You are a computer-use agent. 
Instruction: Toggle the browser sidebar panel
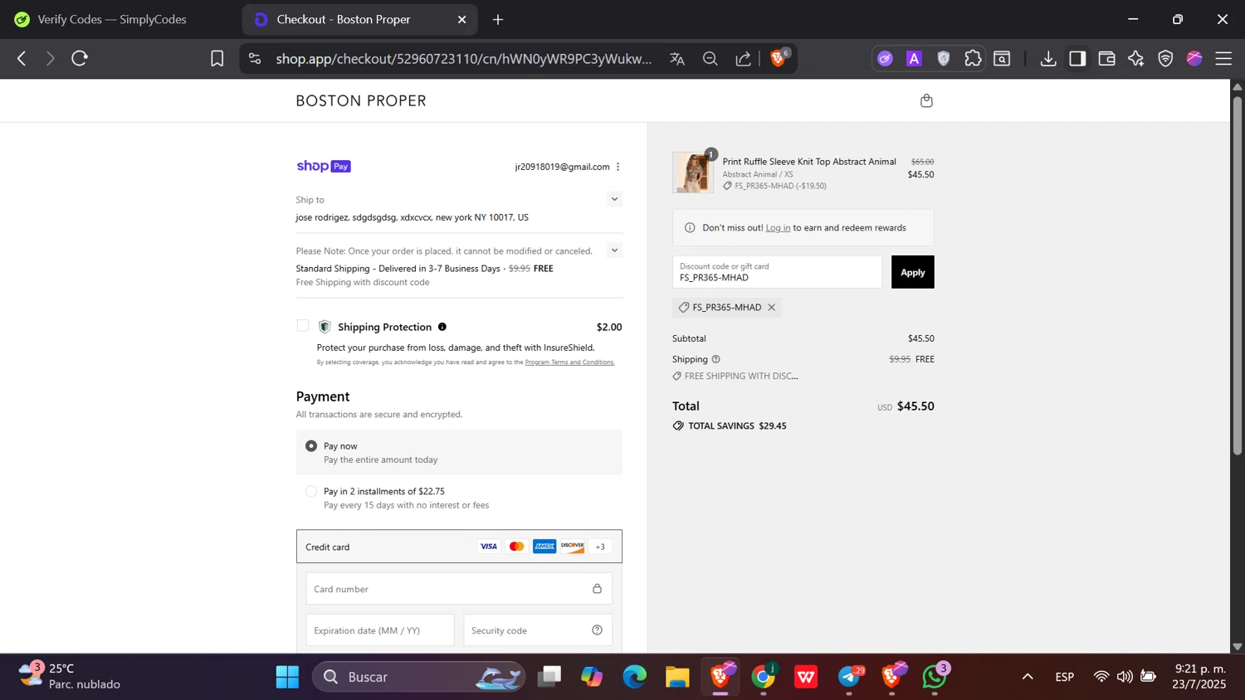pos(1077,59)
